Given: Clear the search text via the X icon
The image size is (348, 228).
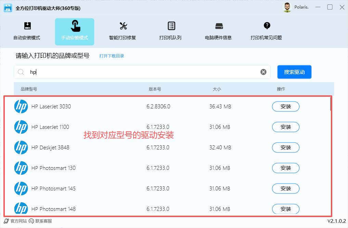Looking at the screenshot, I should coord(263,72).
